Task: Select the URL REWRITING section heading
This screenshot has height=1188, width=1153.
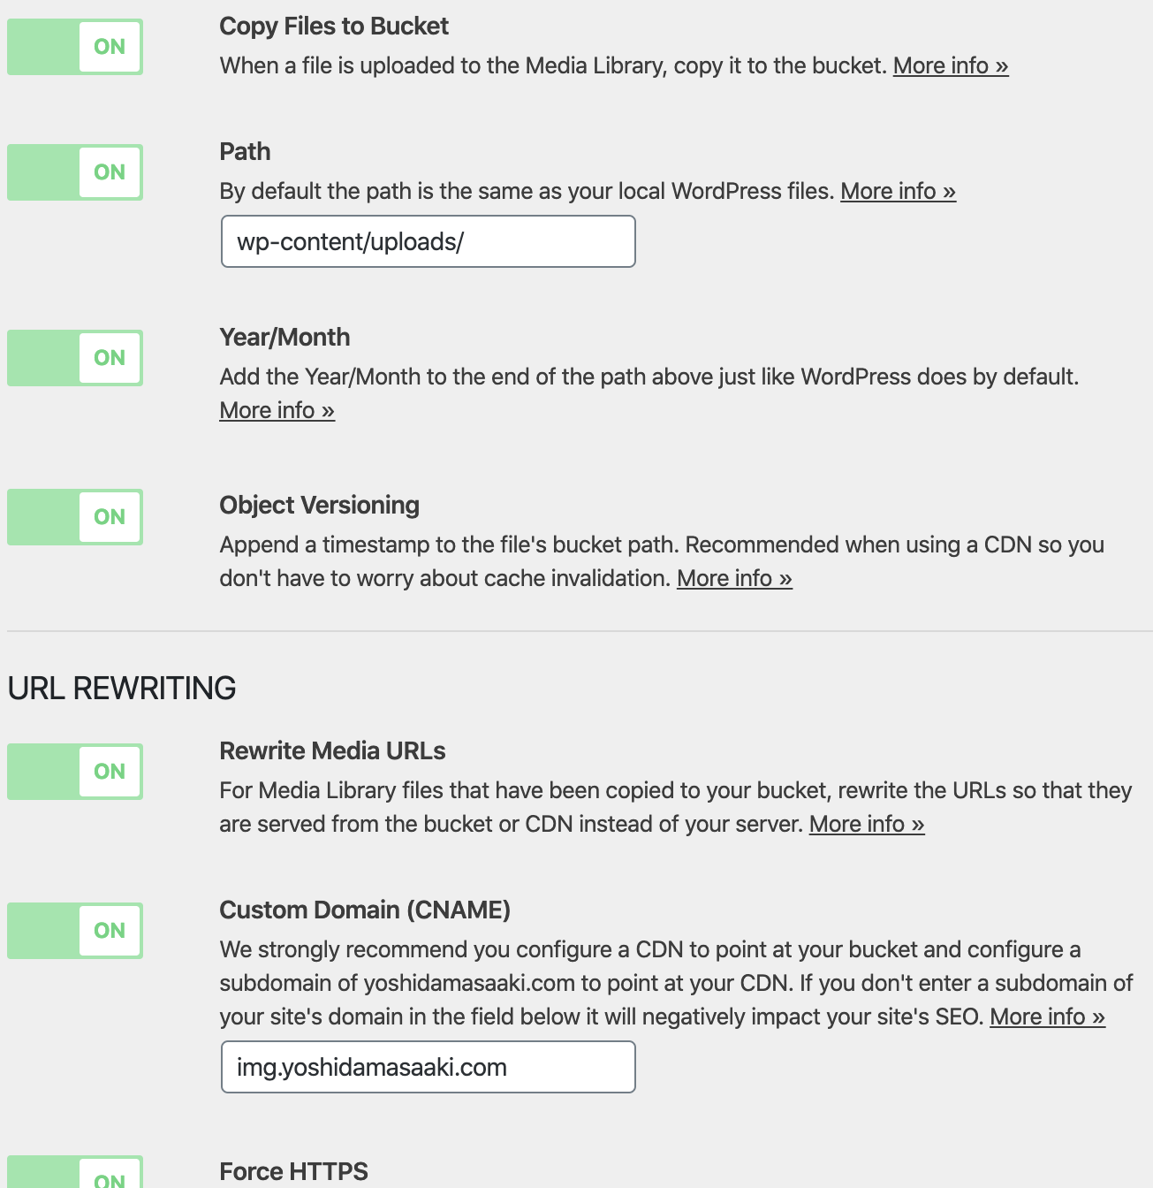Action: tap(122, 688)
